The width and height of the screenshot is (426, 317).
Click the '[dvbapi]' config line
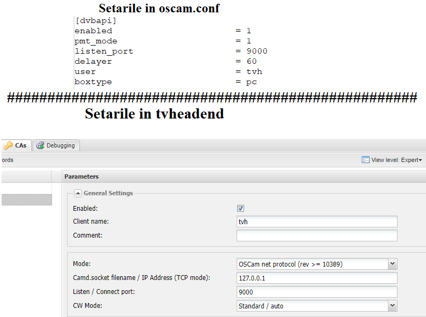click(x=96, y=20)
